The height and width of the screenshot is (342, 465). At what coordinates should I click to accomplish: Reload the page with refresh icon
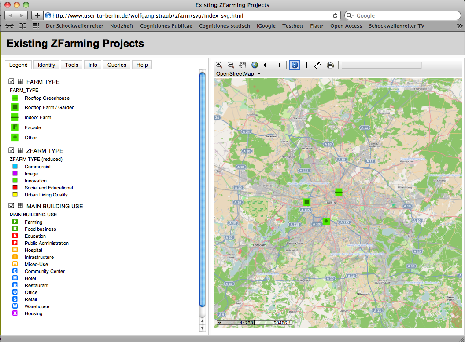pos(335,16)
